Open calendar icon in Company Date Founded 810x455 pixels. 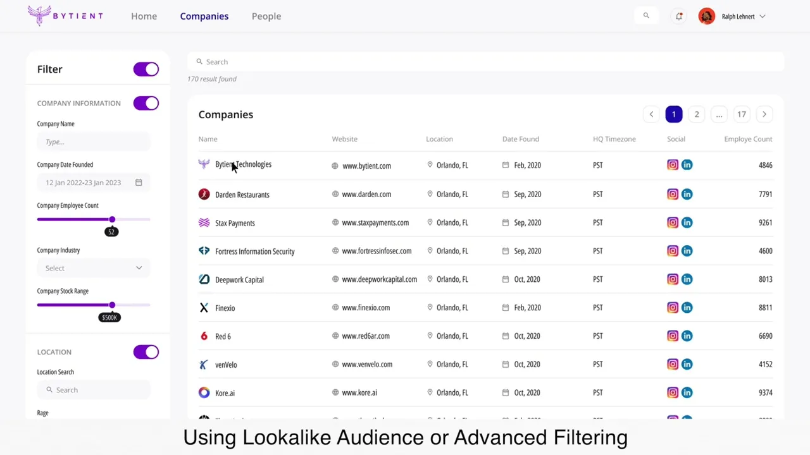[139, 183]
